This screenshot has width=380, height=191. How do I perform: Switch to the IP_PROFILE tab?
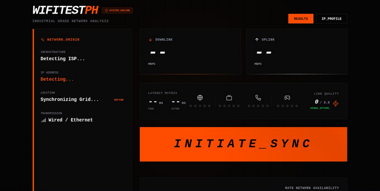[331, 19]
